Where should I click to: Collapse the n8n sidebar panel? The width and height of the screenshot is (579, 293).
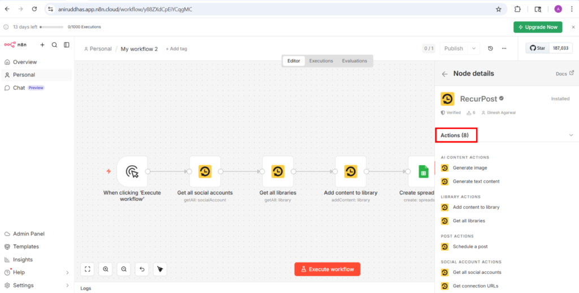(67, 45)
